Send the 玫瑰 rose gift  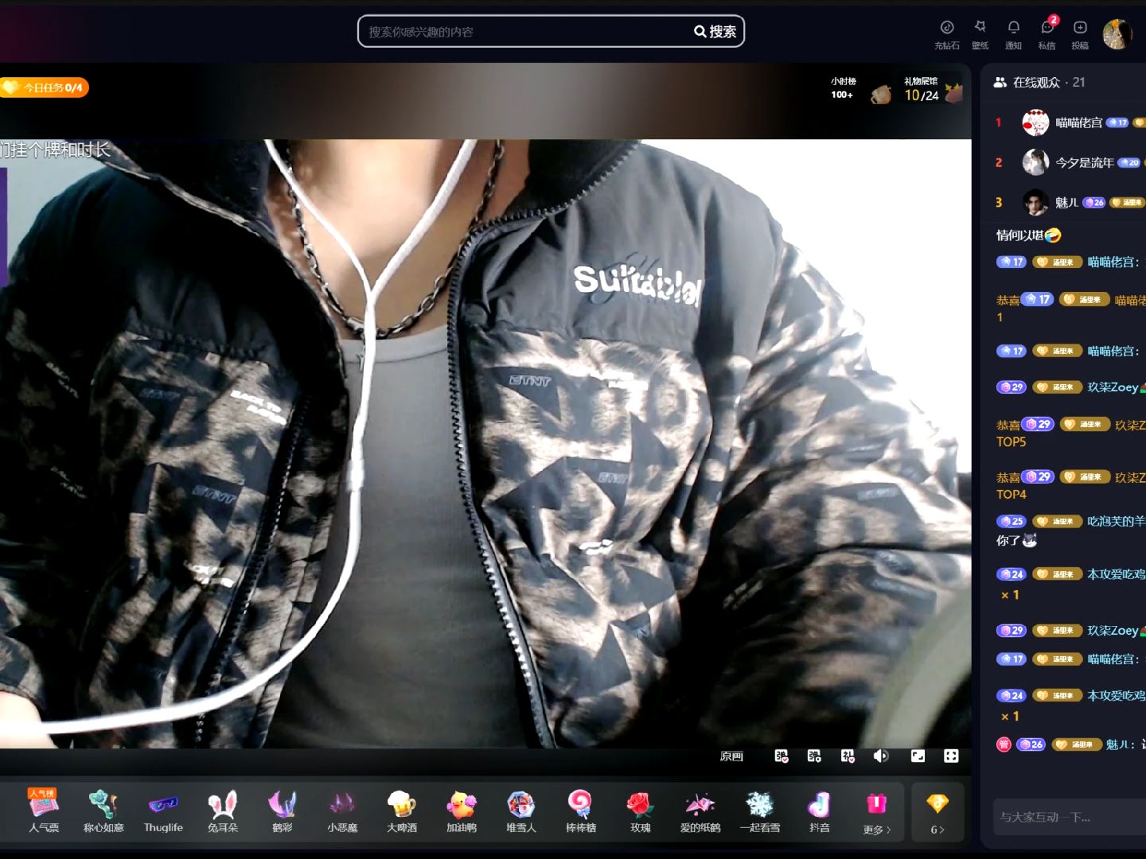[641, 811]
